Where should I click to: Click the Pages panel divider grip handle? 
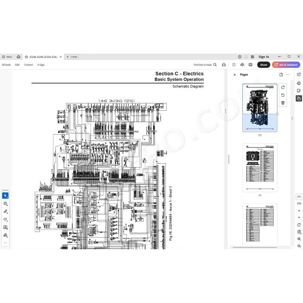(229, 159)
